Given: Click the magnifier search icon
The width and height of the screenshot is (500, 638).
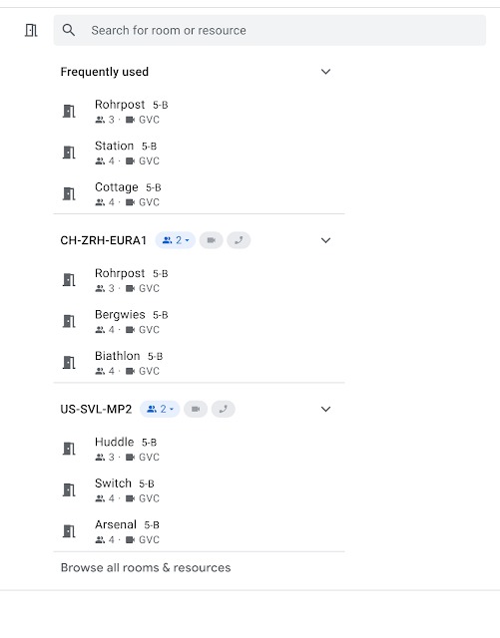Looking at the screenshot, I should [69, 30].
